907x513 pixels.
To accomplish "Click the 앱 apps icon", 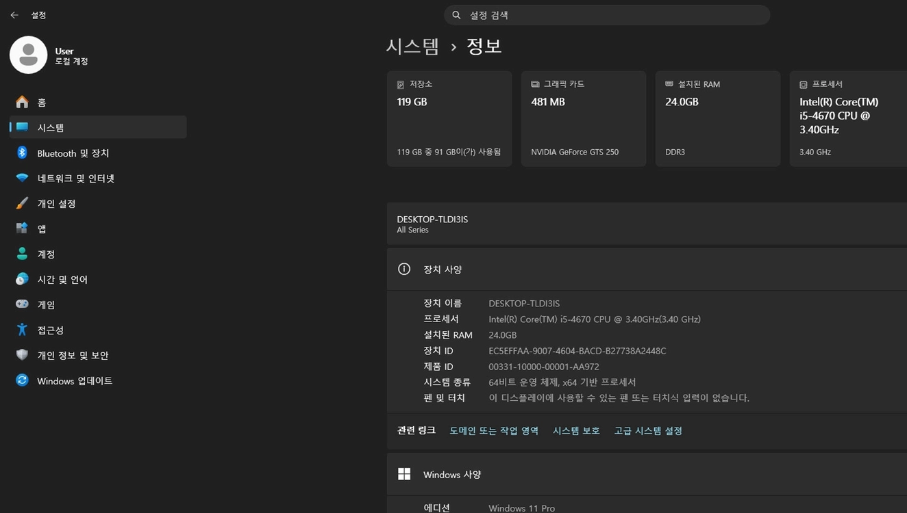I will pos(23,228).
